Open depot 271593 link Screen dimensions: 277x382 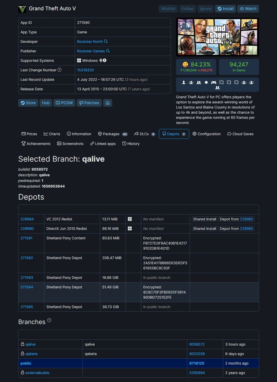(x=27, y=278)
